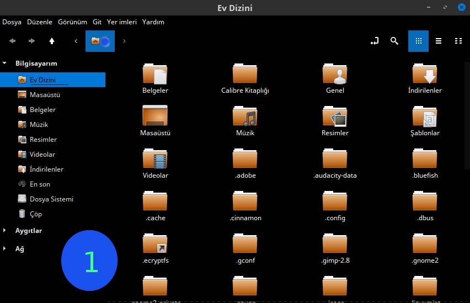Open the file search tool
The height and width of the screenshot is (303, 470).
[x=394, y=41]
